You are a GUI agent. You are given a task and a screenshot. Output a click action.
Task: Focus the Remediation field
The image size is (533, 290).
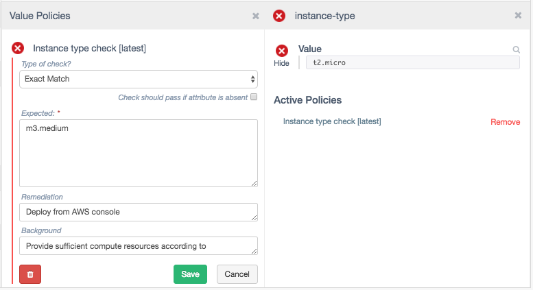[138, 212]
